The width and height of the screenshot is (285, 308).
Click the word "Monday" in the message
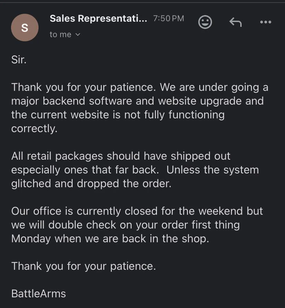click(31, 238)
